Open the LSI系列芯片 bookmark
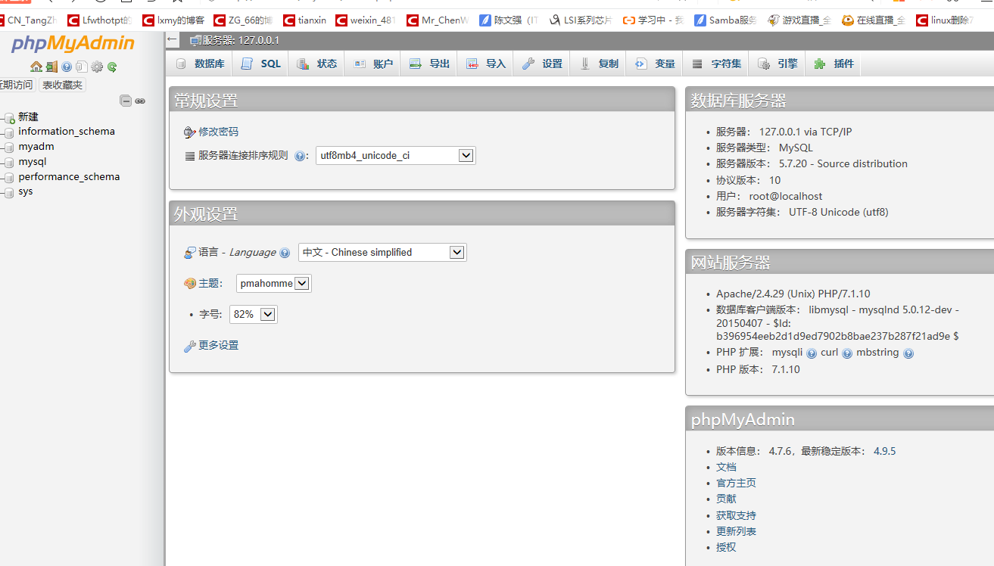Viewport: 994px width, 566px height. [580, 20]
